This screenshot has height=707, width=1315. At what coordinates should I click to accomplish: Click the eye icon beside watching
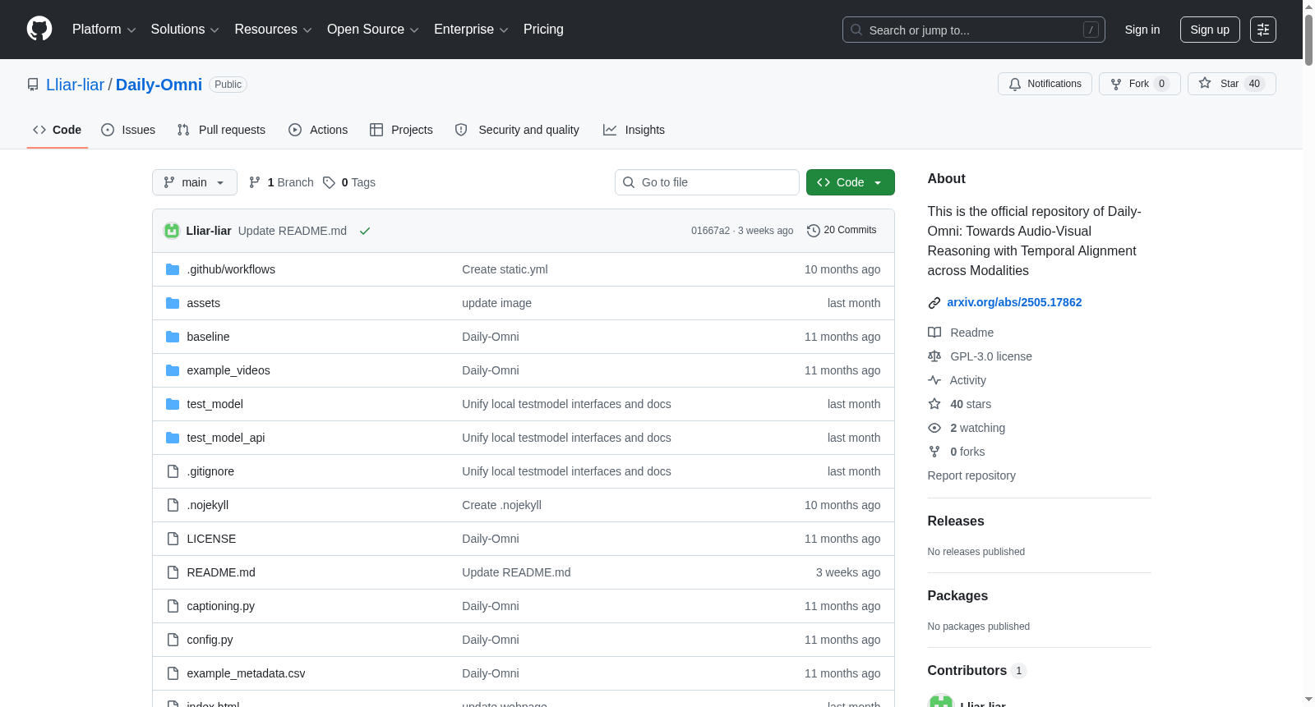pyautogui.click(x=934, y=428)
